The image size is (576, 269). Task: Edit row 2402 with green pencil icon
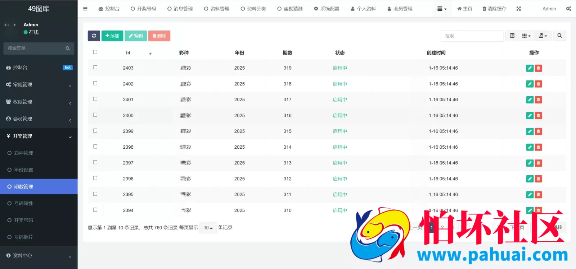(530, 84)
